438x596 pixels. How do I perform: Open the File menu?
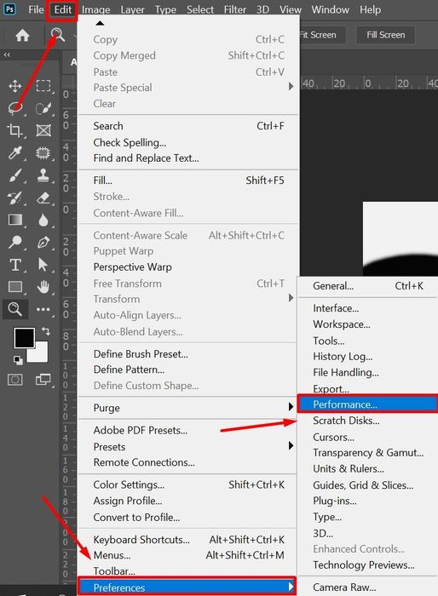point(36,9)
